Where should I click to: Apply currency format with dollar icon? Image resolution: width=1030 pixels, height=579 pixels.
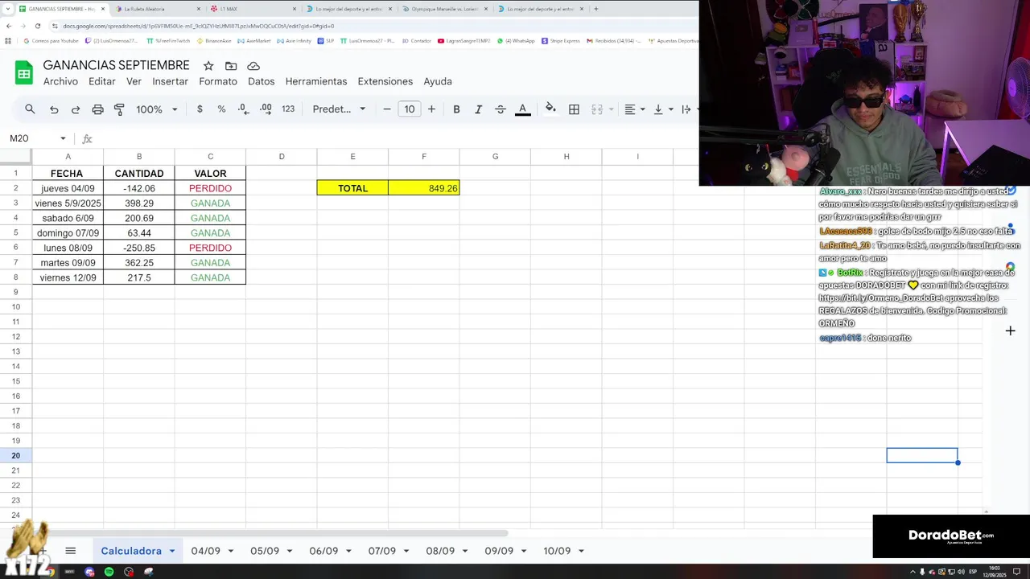pyautogui.click(x=200, y=109)
